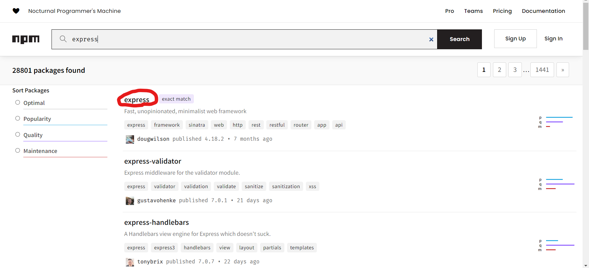589x268 pixels.
Task: Click the sanitize keyword tag
Action: pyautogui.click(x=254, y=186)
